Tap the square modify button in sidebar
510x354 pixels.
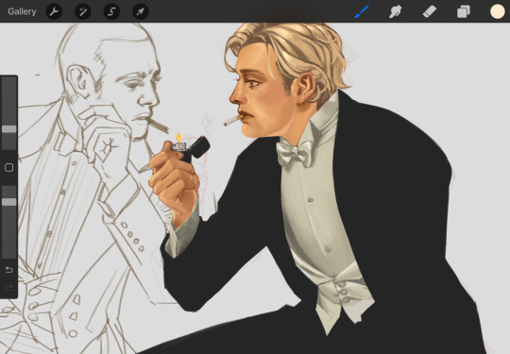[9, 168]
